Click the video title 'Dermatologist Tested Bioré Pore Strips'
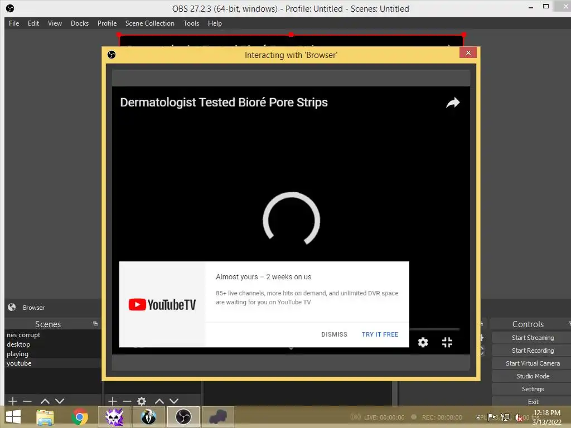Screen dimensions: 571x428 (x=224, y=103)
